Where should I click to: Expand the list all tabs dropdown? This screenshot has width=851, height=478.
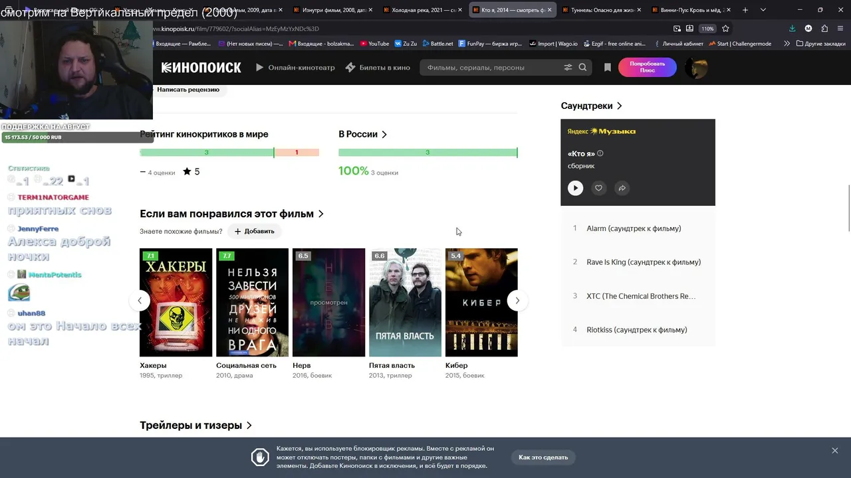pyautogui.click(x=763, y=10)
